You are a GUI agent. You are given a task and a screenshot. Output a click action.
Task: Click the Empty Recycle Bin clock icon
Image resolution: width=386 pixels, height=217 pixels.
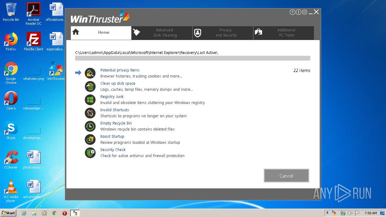pos(90,126)
